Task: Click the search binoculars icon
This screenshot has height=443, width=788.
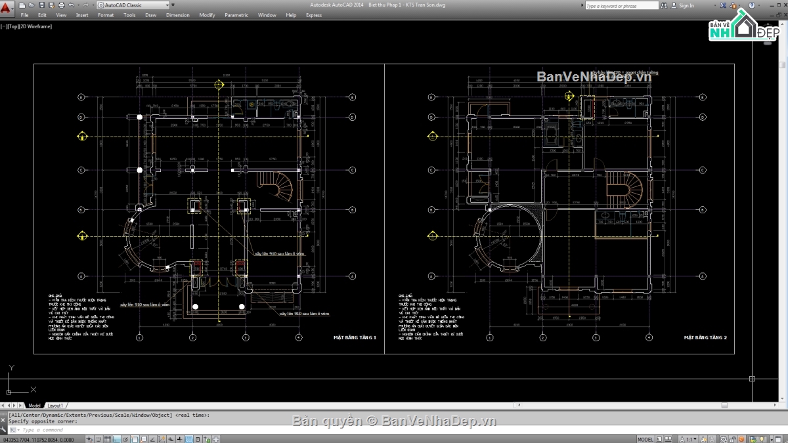Action: tap(665, 5)
